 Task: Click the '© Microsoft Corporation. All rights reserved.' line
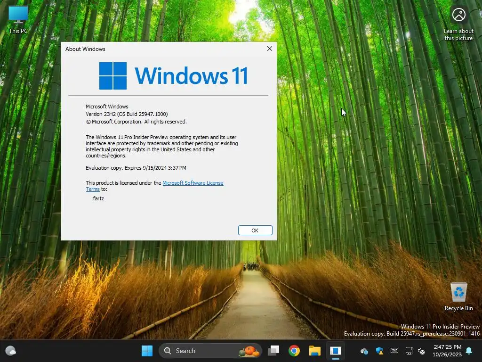[136, 122]
